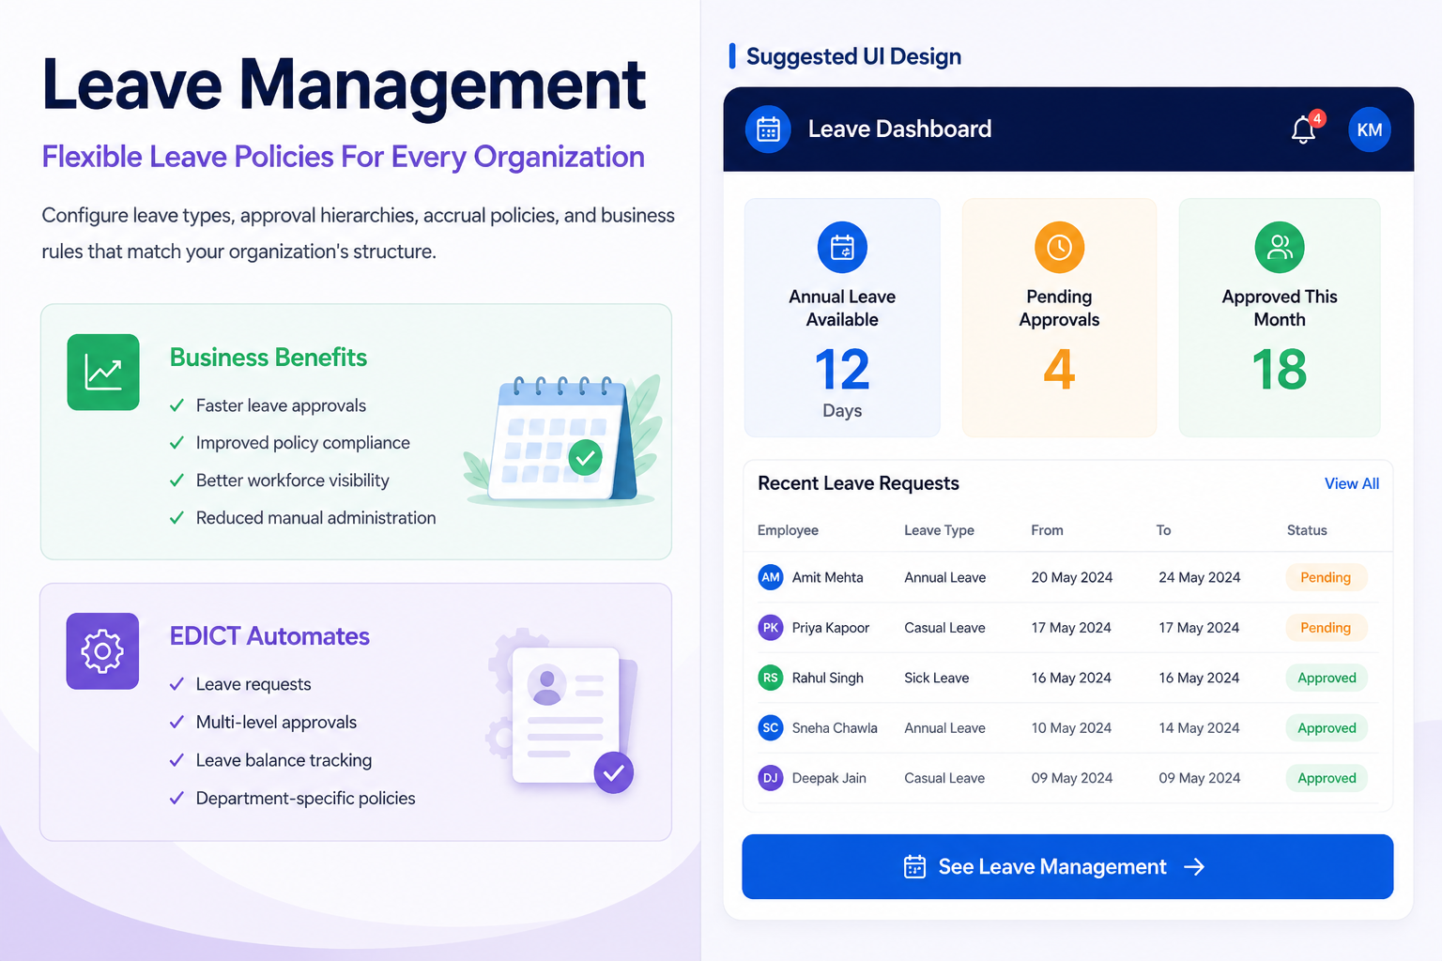Click the From date 10 May 2024
The image size is (1442, 961).
[1071, 727]
